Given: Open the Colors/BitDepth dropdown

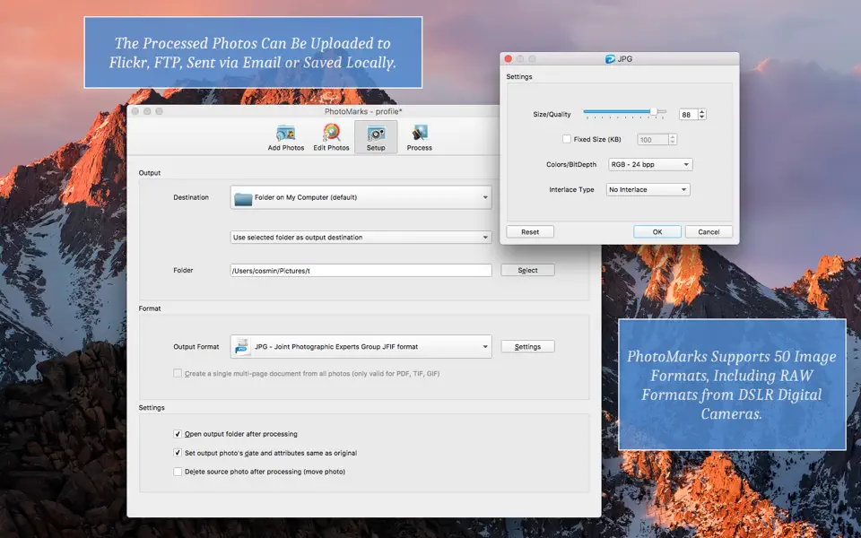Looking at the screenshot, I should [648, 164].
